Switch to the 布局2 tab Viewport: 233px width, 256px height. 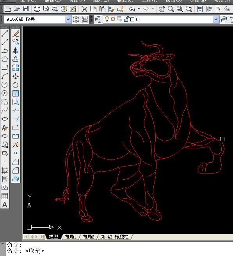pyautogui.click(x=89, y=237)
